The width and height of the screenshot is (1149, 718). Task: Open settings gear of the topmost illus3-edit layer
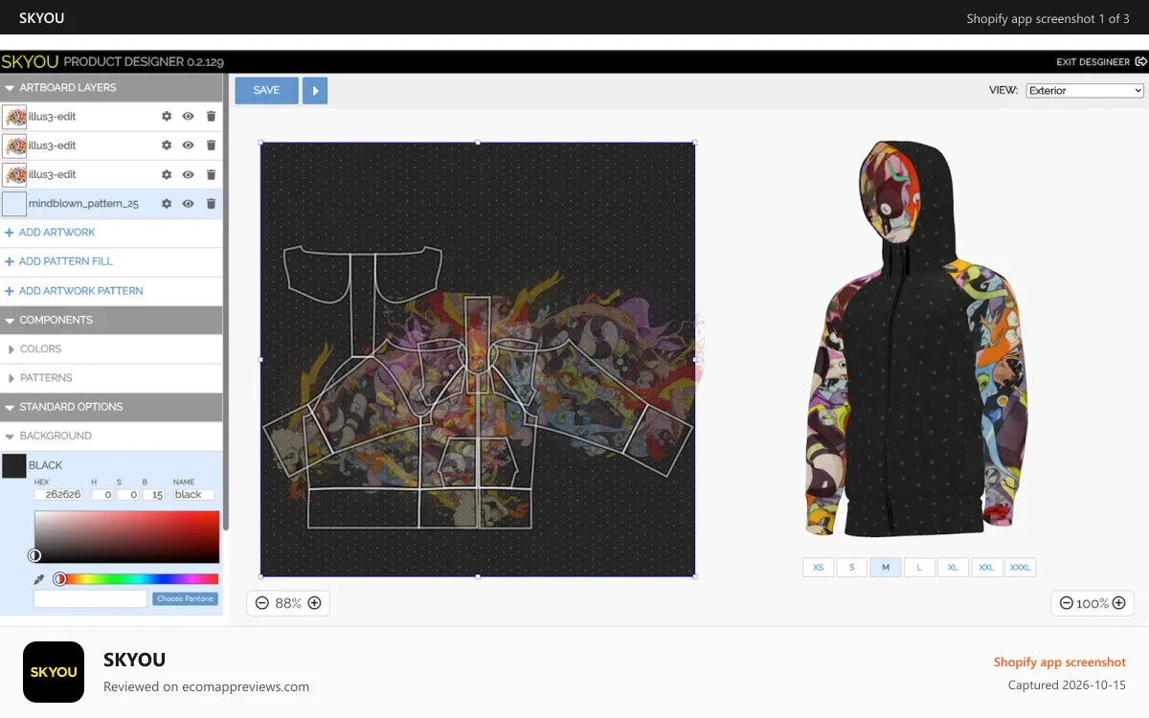tap(167, 117)
